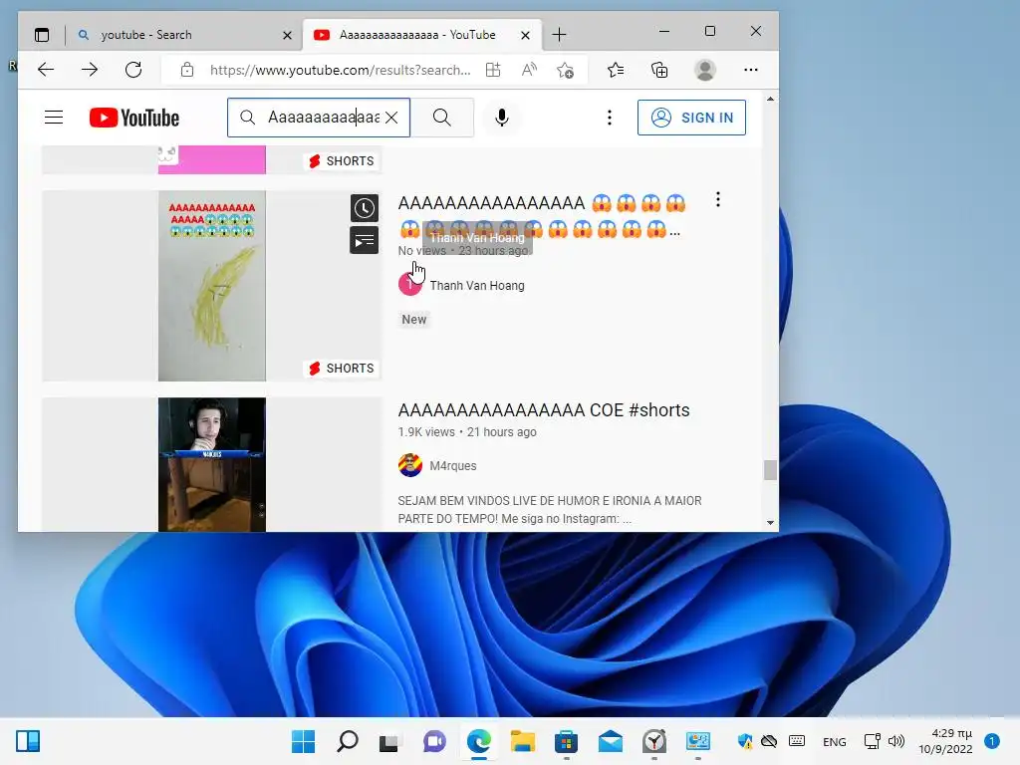Click the scrollbar up arrow
The image size is (1020, 765).
click(770, 100)
